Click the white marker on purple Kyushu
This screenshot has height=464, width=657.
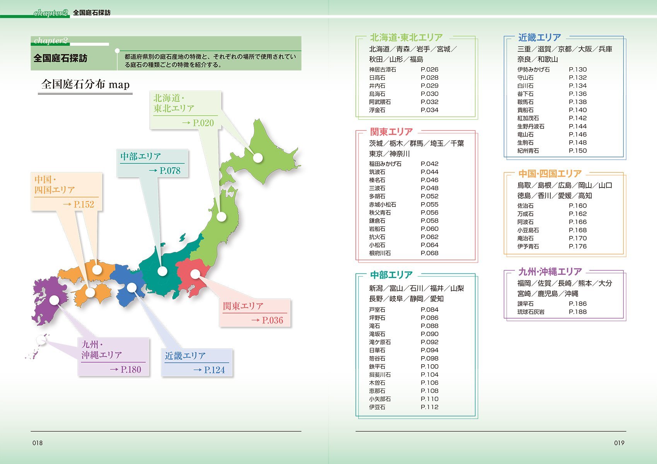[x=54, y=300]
